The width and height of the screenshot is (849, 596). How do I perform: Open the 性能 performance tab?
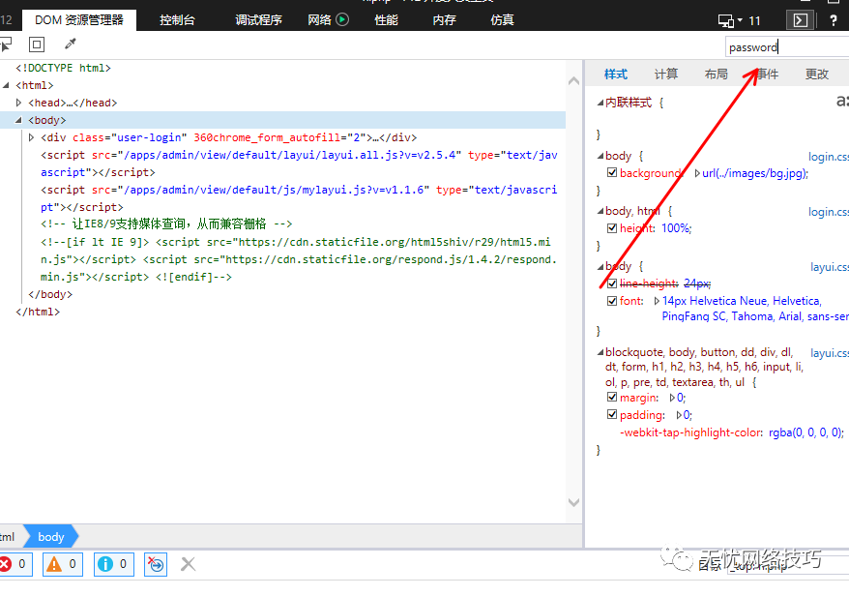tap(386, 20)
